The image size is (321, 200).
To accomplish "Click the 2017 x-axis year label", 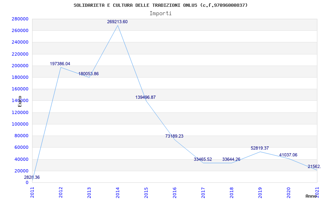I will pyautogui.click(x=203, y=193).
